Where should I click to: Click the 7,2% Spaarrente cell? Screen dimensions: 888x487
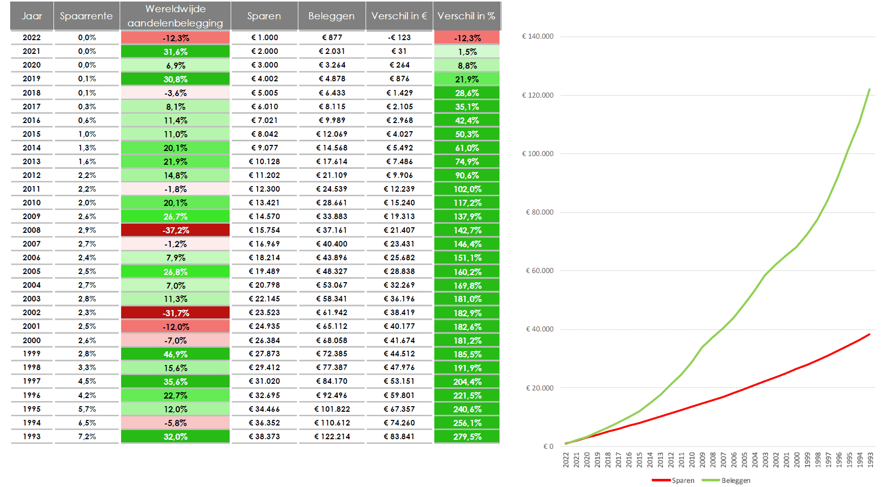87,437
